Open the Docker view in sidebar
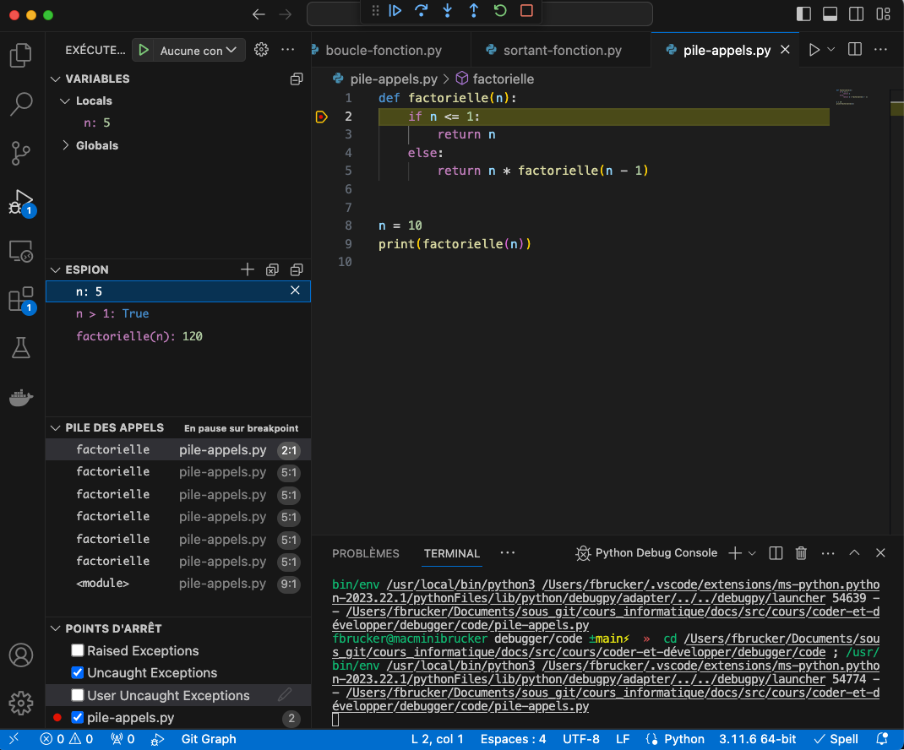 (20, 398)
